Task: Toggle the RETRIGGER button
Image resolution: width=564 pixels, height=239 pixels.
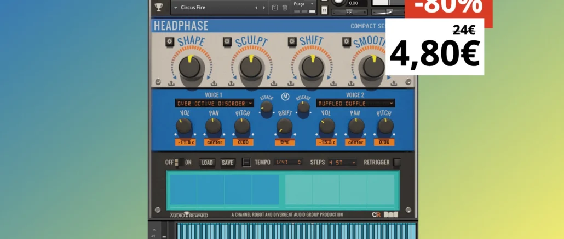Action: coord(397,162)
